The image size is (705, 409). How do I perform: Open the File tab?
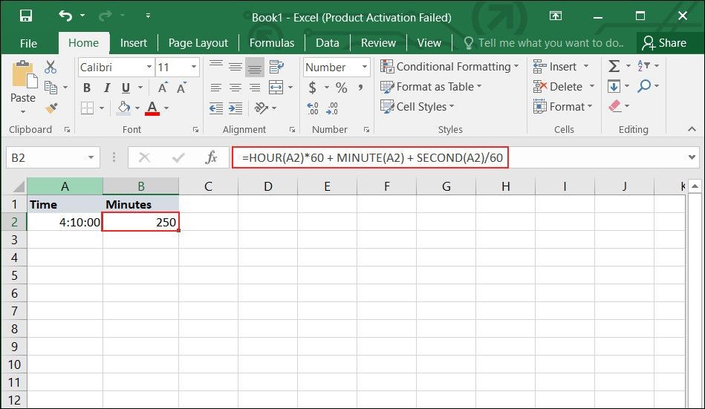click(x=28, y=43)
